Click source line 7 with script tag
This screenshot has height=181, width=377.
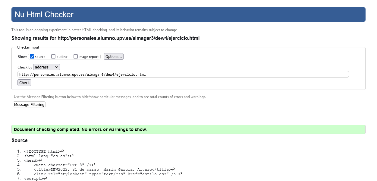click(x=33, y=179)
